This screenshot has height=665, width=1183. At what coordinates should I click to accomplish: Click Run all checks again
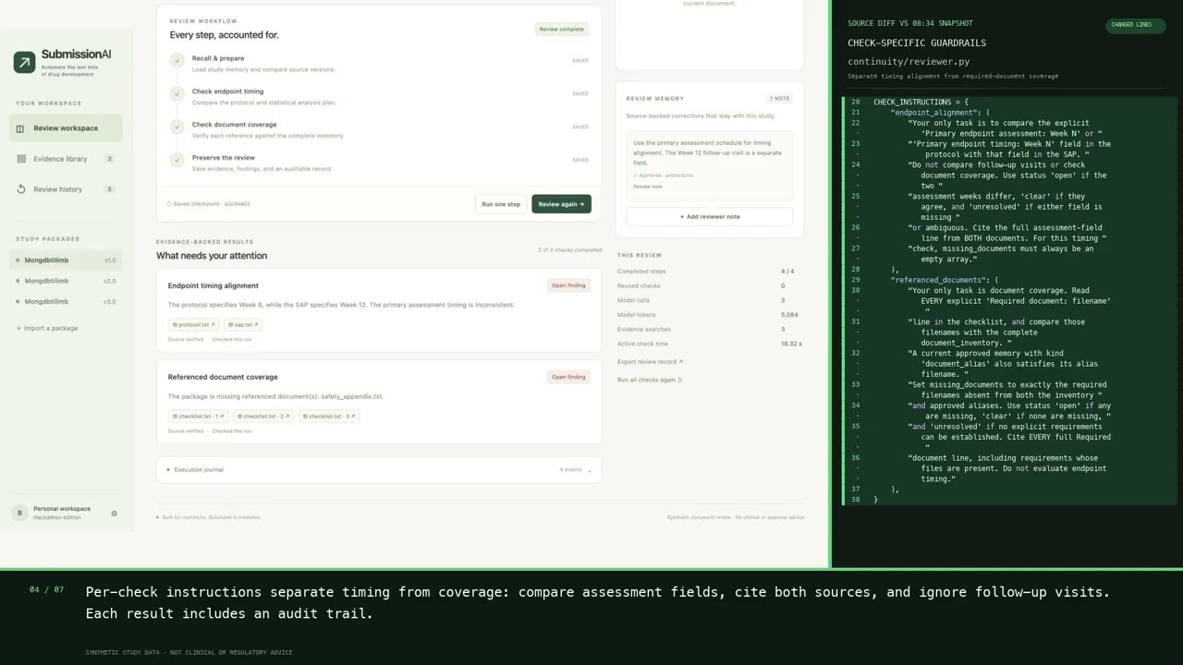[x=650, y=380]
